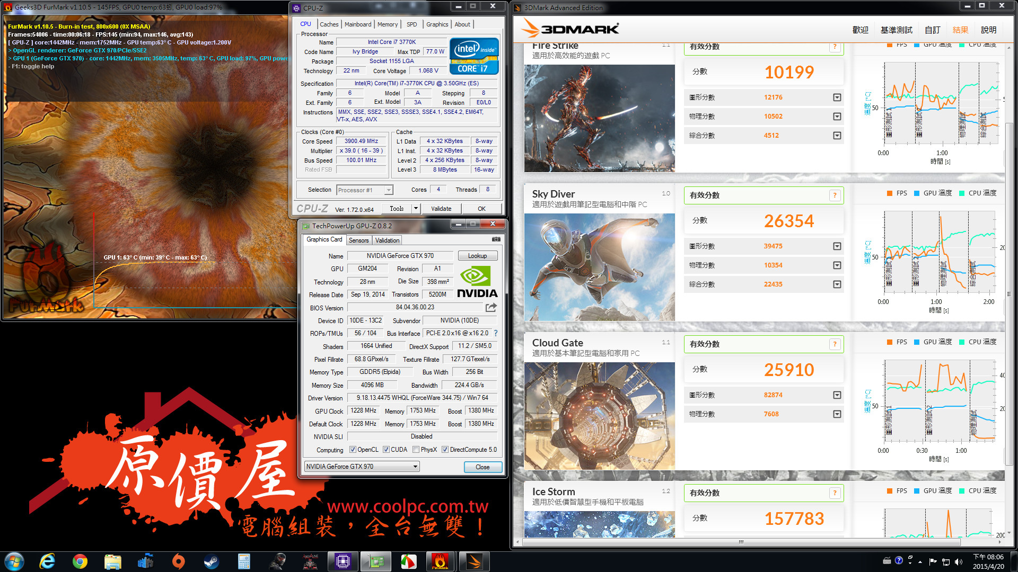Click the GPU-Z screenshot camera icon
The height and width of the screenshot is (572, 1018).
click(x=496, y=239)
